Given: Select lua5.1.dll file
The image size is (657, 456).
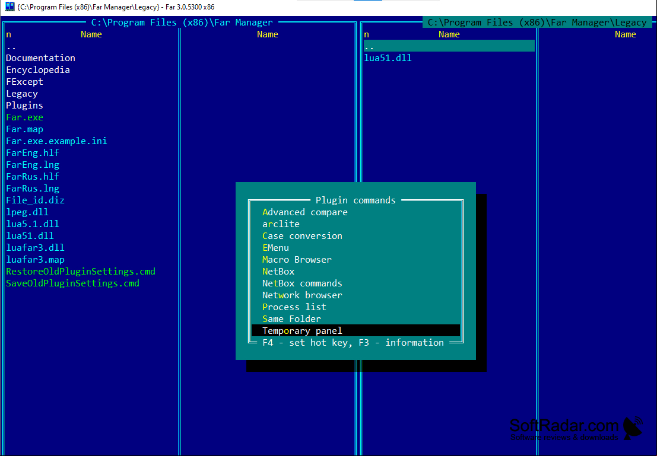Looking at the screenshot, I should pyautogui.click(x=32, y=224).
